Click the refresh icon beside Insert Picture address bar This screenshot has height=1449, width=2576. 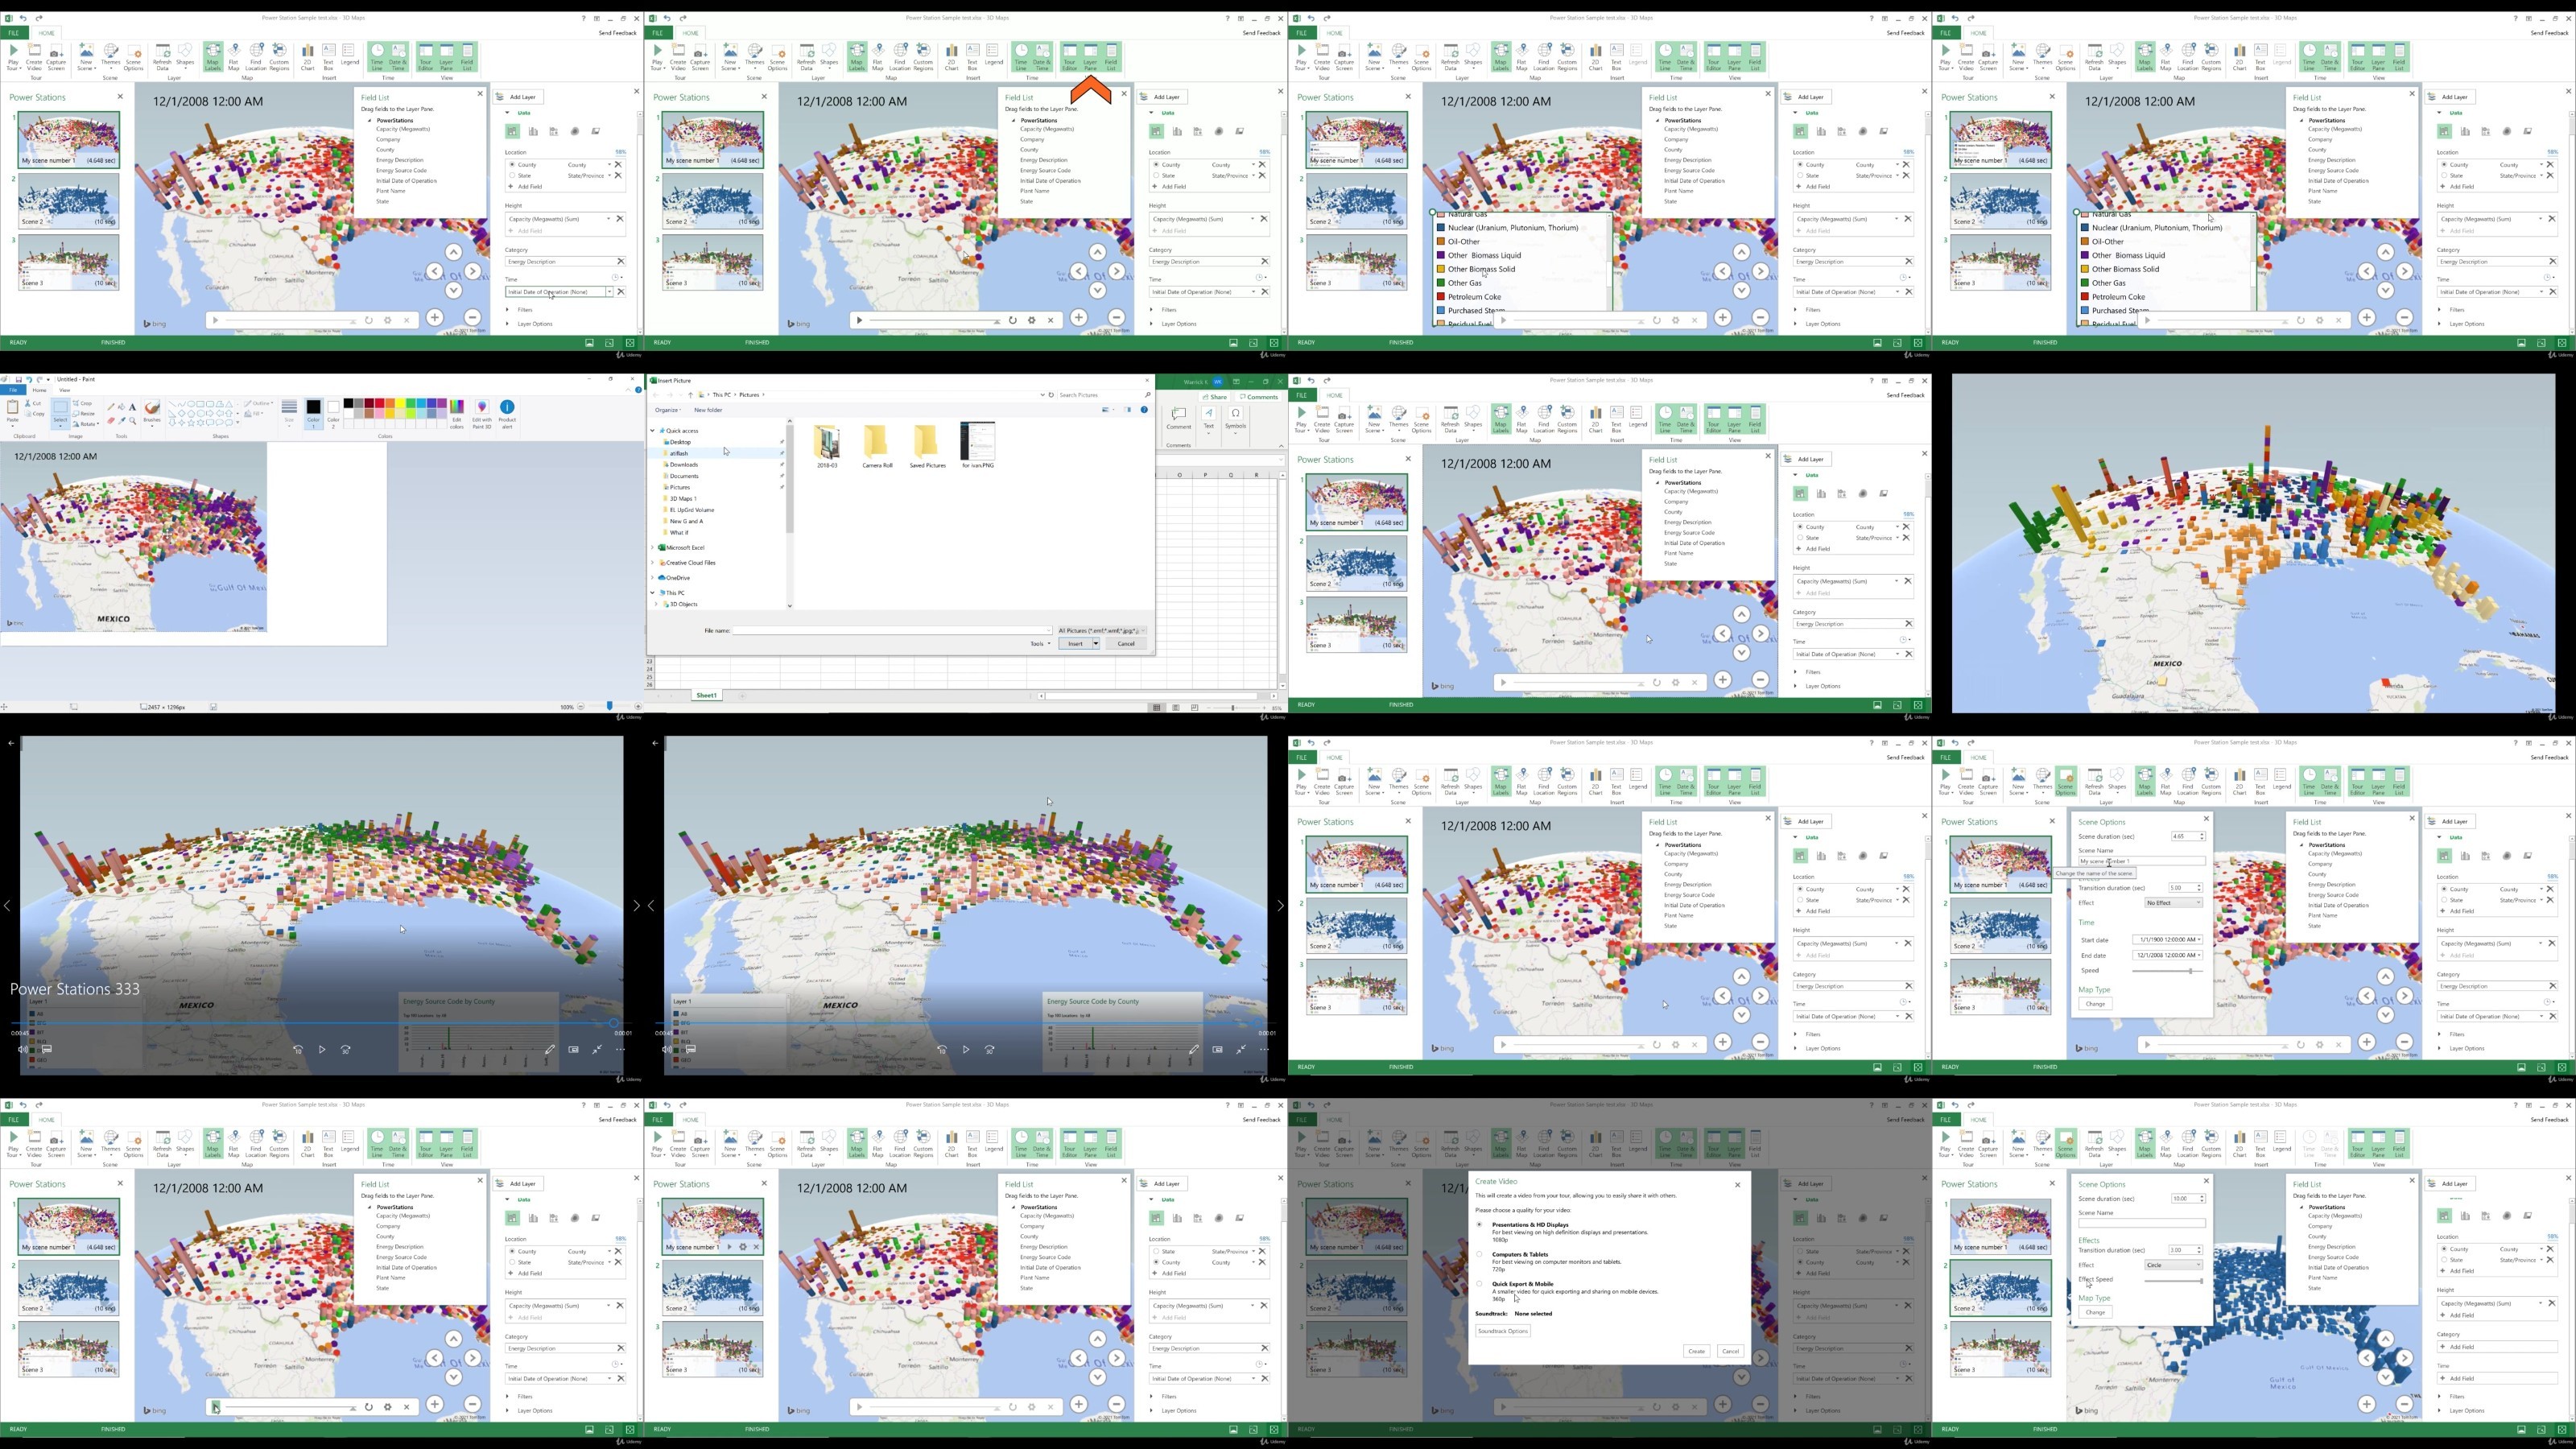click(x=1051, y=395)
